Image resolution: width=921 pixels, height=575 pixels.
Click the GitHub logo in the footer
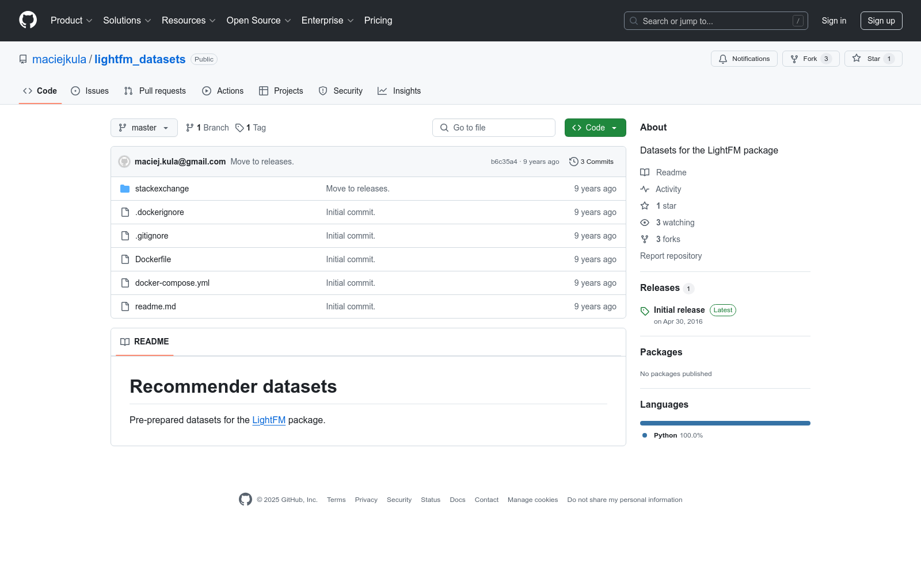click(245, 500)
